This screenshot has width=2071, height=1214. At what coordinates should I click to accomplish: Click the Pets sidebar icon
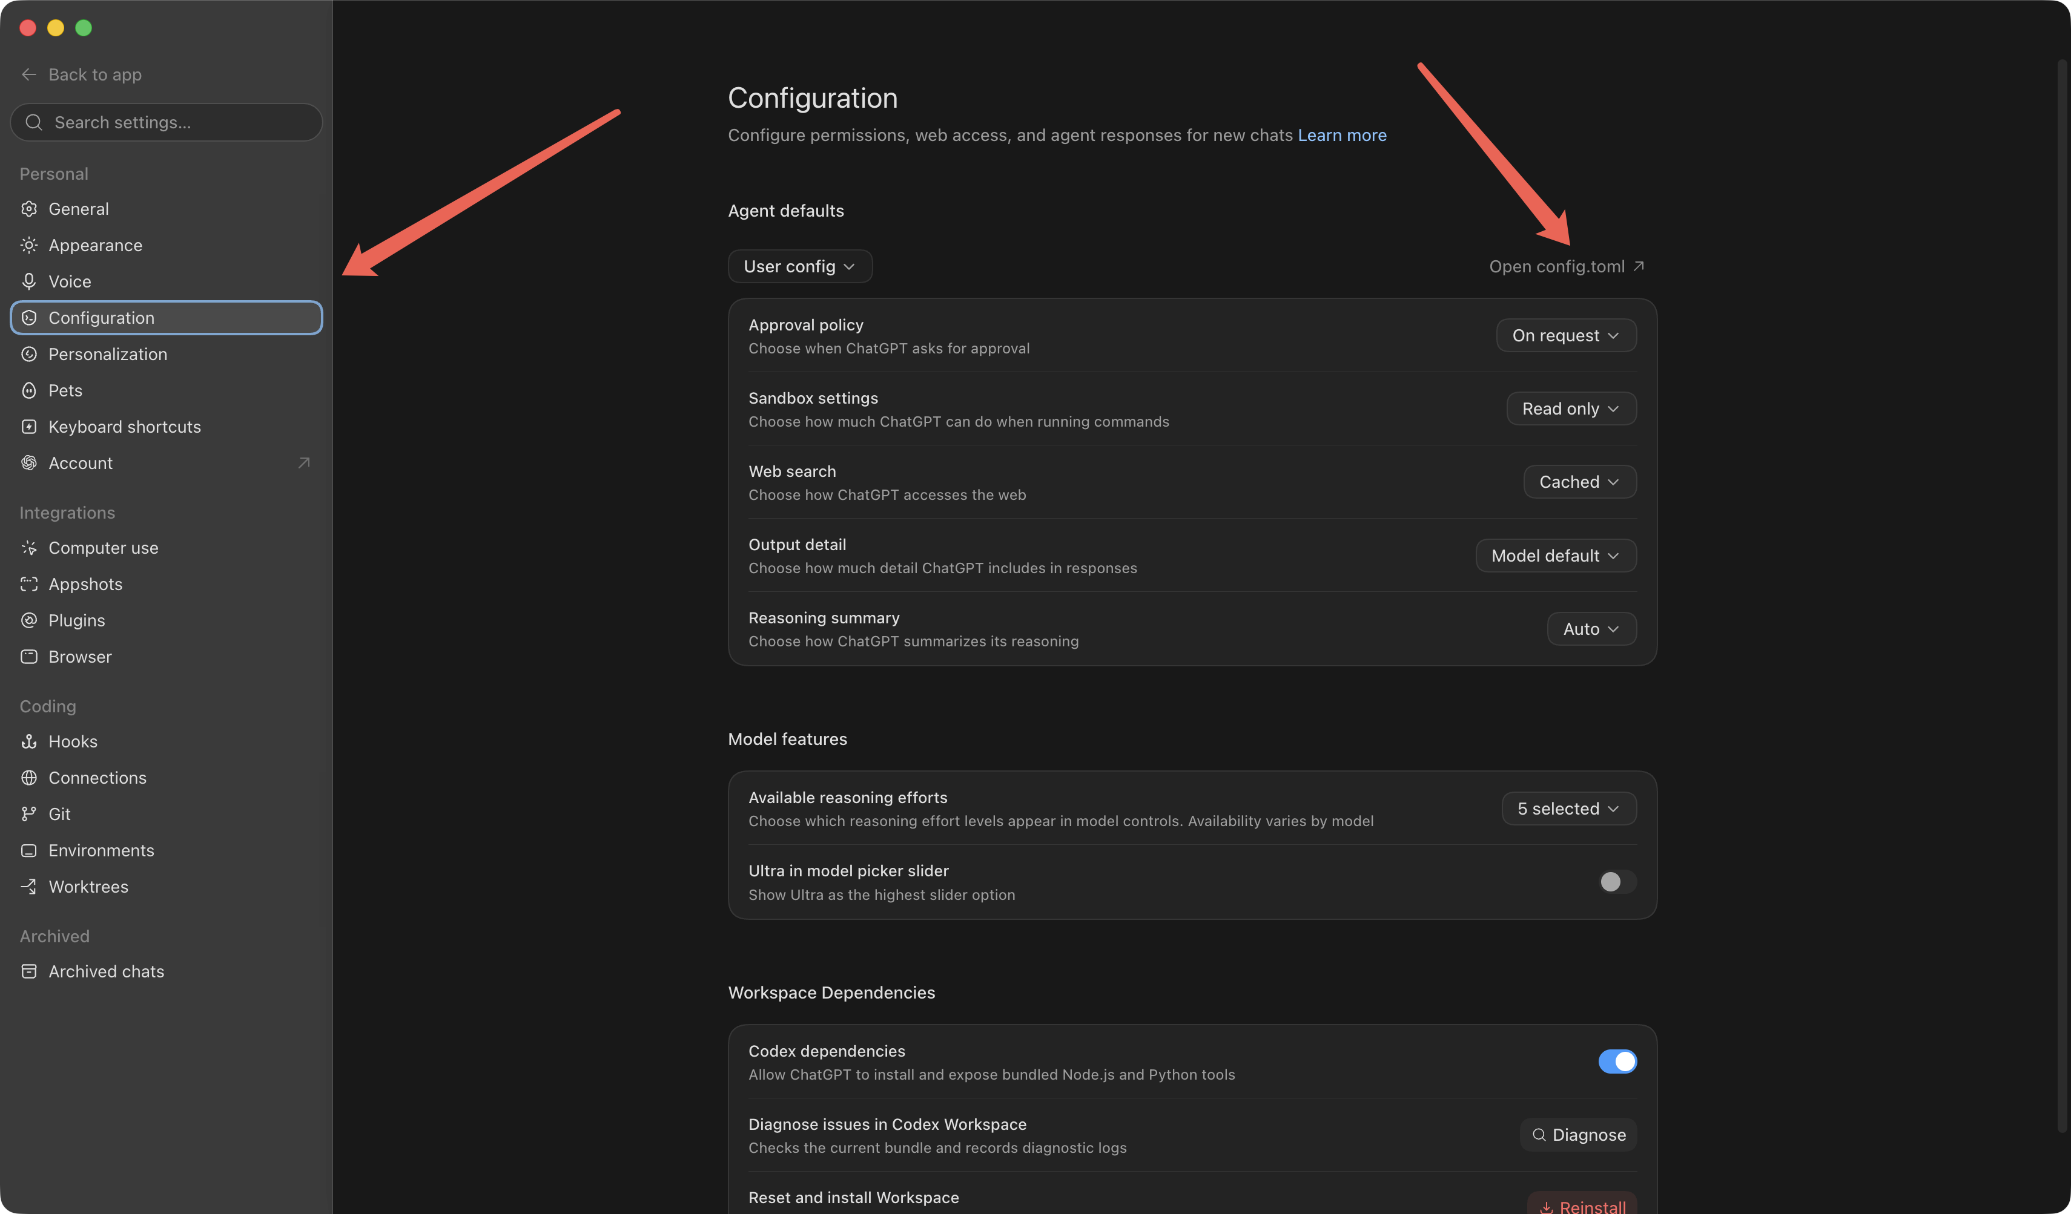tap(29, 390)
